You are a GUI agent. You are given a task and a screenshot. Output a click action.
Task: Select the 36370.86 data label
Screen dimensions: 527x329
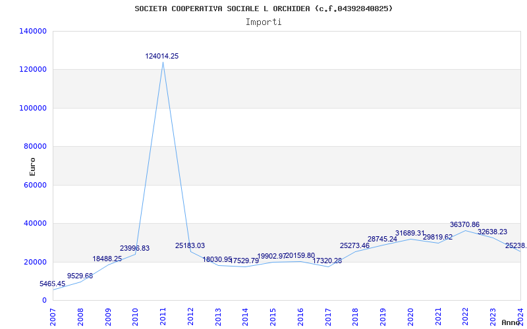click(465, 224)
